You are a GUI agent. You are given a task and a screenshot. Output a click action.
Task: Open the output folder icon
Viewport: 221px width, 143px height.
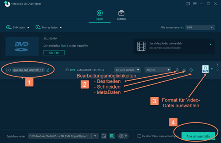104,136
